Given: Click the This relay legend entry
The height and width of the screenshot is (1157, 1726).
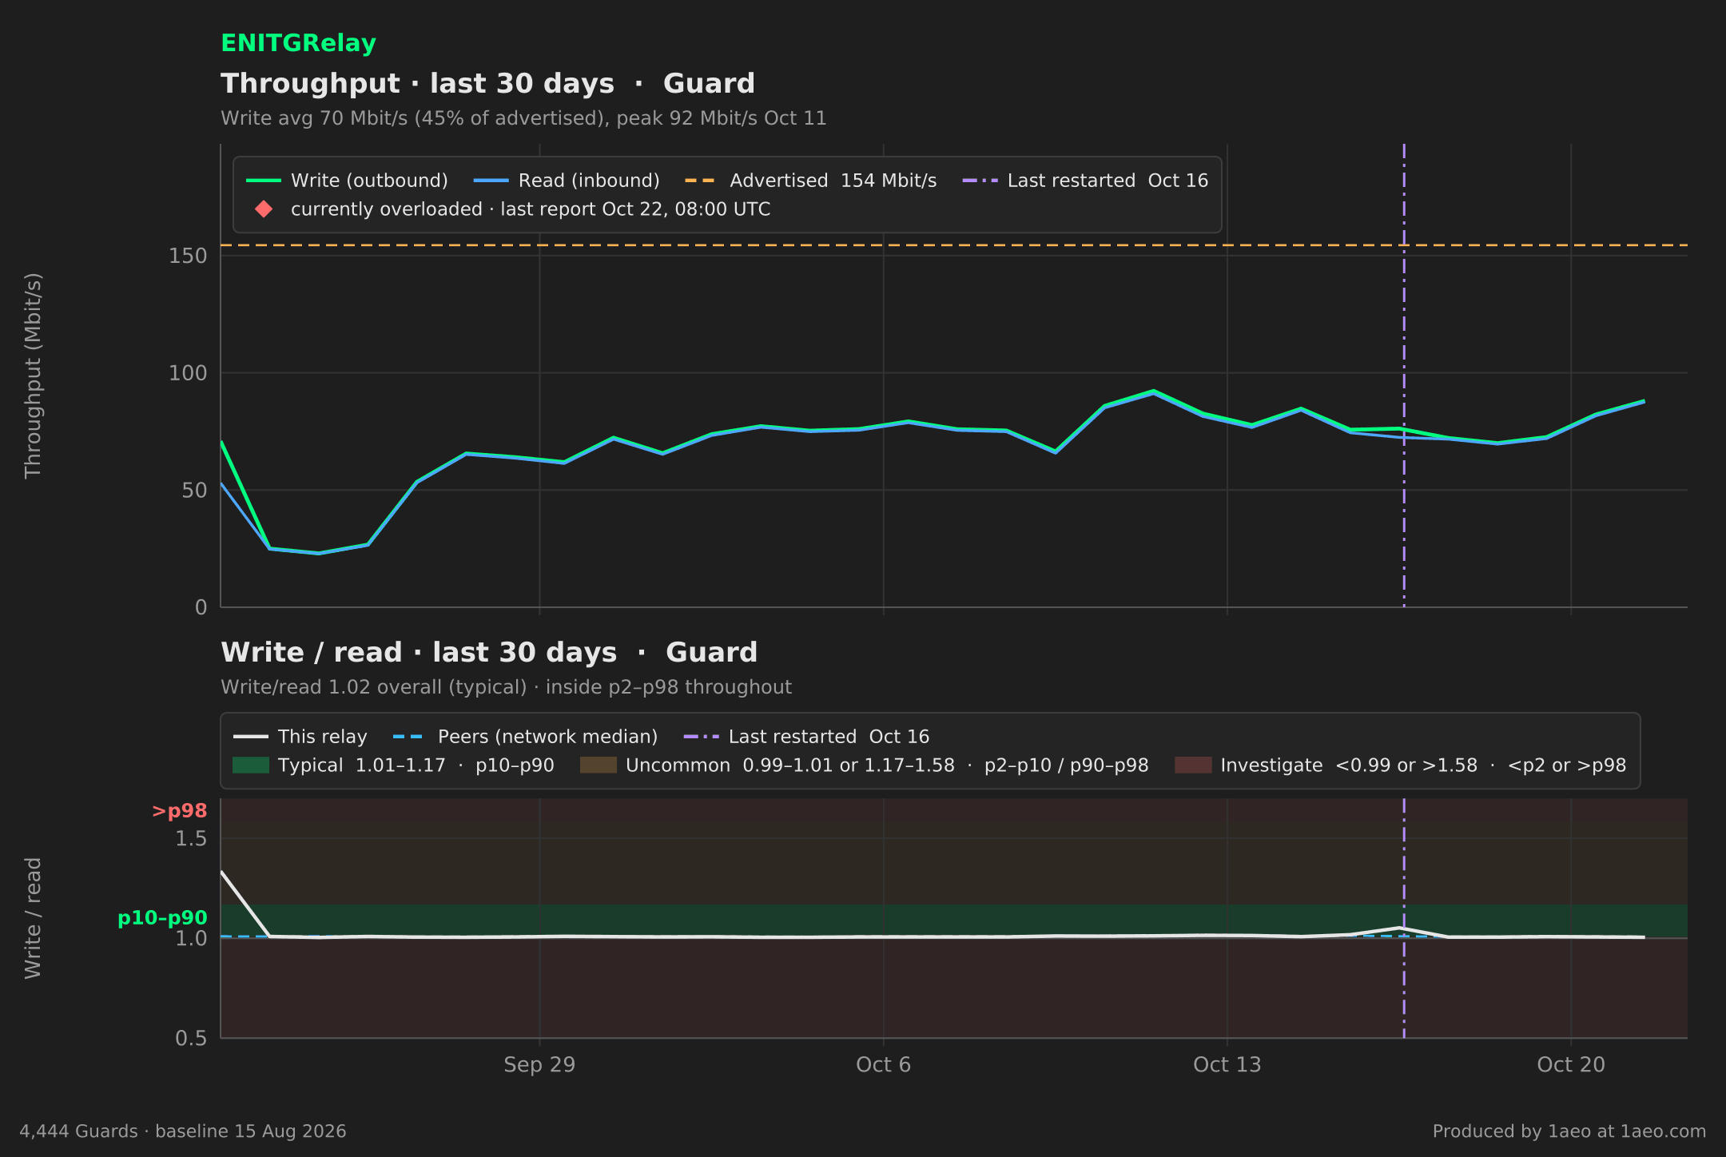Looking at the screenshot, I should pos(300,737).
